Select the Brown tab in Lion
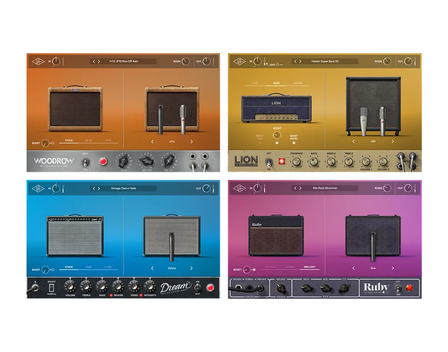This screenshot has width=448, height=352. coord(298,83)
